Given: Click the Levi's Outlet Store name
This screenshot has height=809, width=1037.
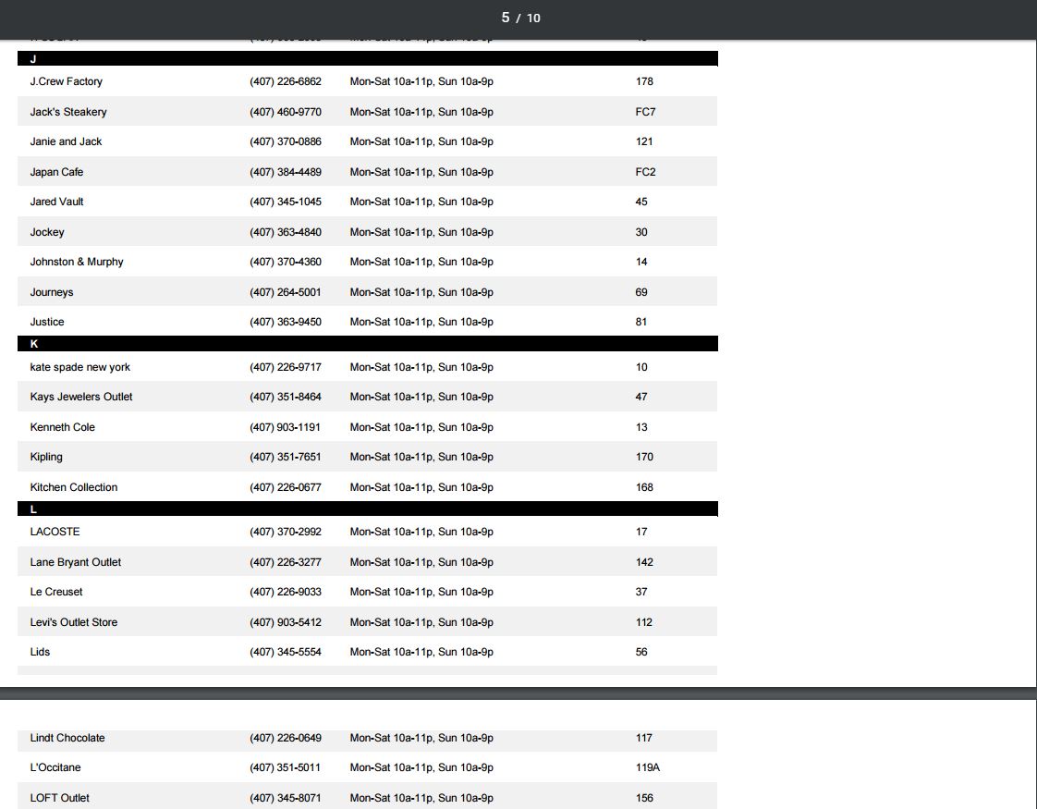Looking at the screenshot, I should tap(74, 622).
